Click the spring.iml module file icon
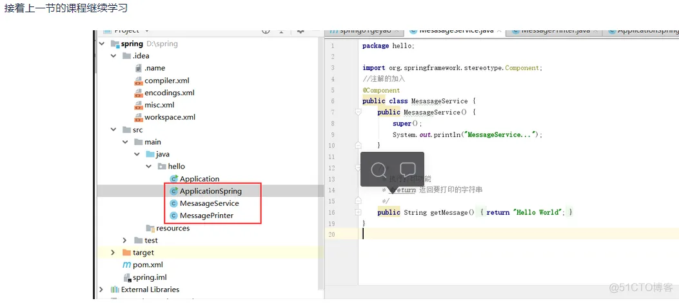Screen dimensions: 679x303 click(127, 277)
